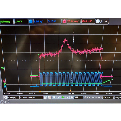Expand channel toolbar with double chevron
121x121 pixels.
coord(101,21)
